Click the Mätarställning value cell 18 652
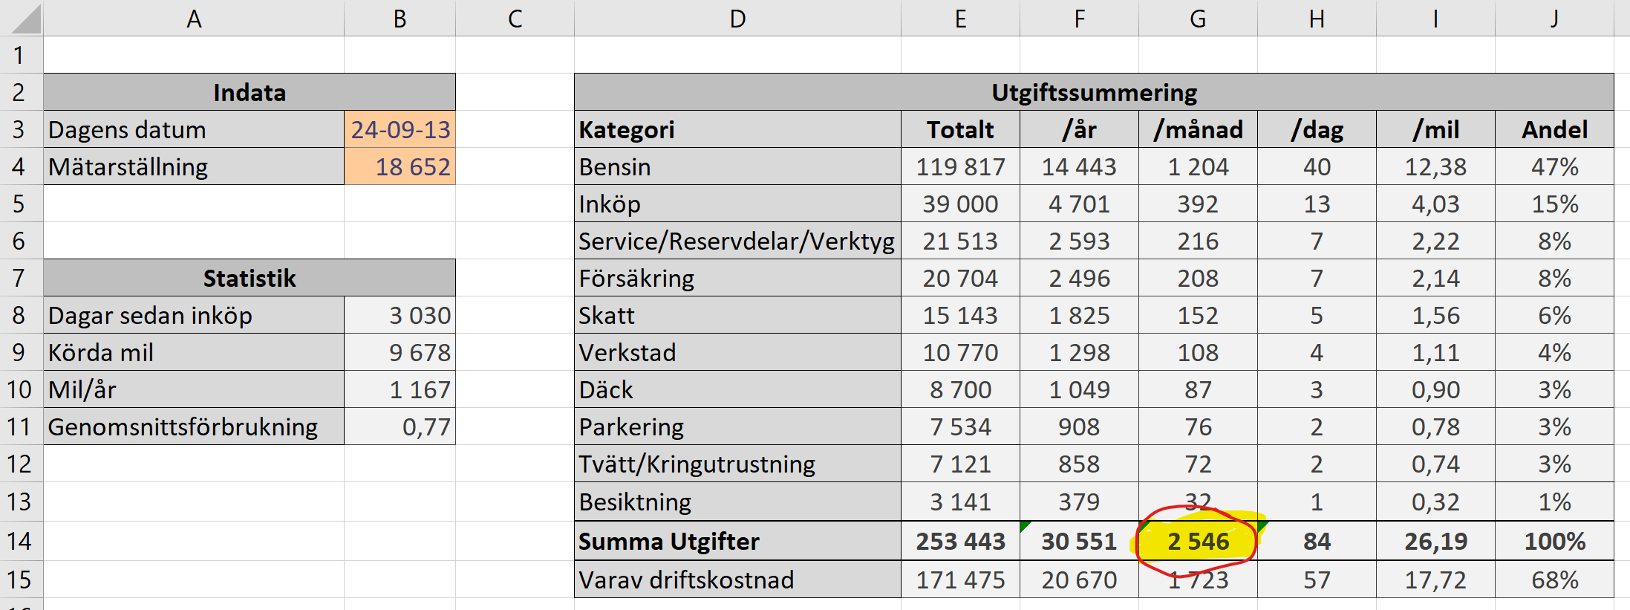Viewport: 1630px width, 610px height. click(400, 167)
